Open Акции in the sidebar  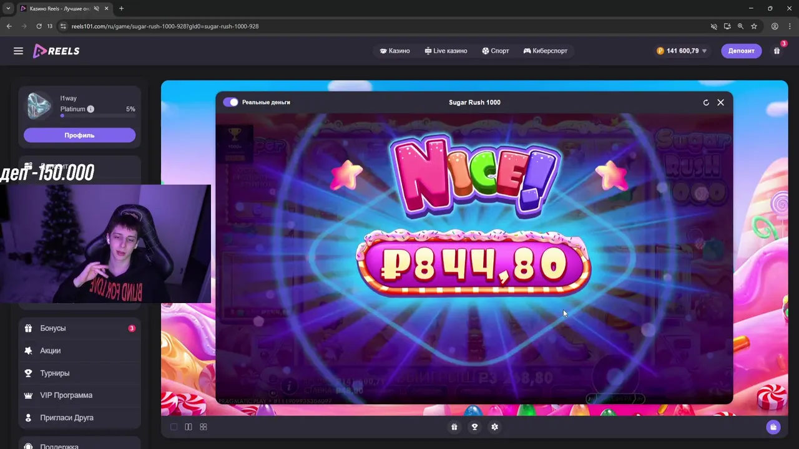(x=79, y=350)
